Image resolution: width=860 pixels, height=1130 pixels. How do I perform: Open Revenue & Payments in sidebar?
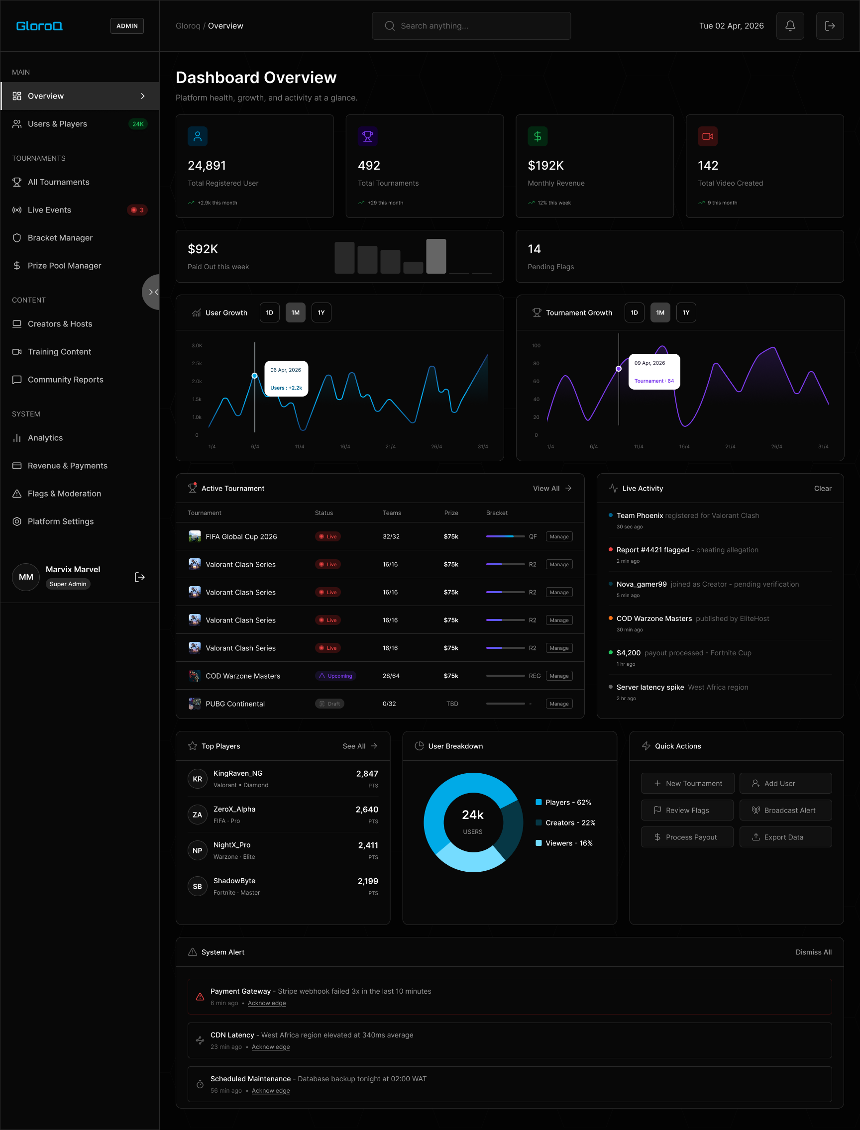point(80,466)
